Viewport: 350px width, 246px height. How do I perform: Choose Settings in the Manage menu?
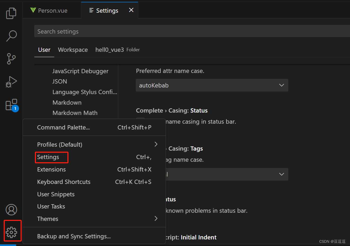[94, 157]
